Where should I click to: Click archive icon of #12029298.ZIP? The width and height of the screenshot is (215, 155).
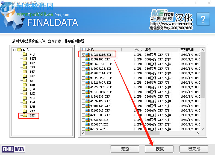coord(88,69)
